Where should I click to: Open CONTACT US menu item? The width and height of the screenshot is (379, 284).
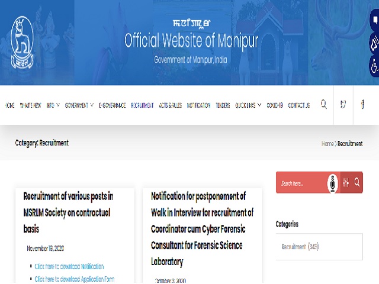(x=299, y=105)
